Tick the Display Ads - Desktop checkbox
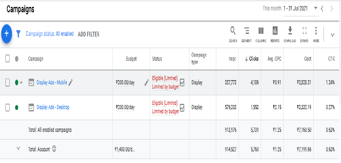The height and width of the screenshot is (163, 341). [x=8, y=107]
